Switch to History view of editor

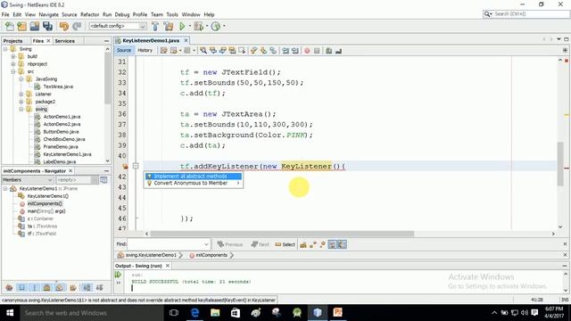click(145, 50)
